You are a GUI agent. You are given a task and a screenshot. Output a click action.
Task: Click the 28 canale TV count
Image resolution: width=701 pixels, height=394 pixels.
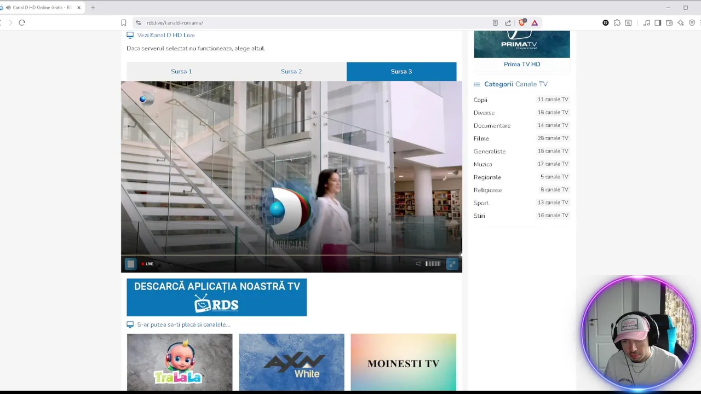tap(553, 138)
